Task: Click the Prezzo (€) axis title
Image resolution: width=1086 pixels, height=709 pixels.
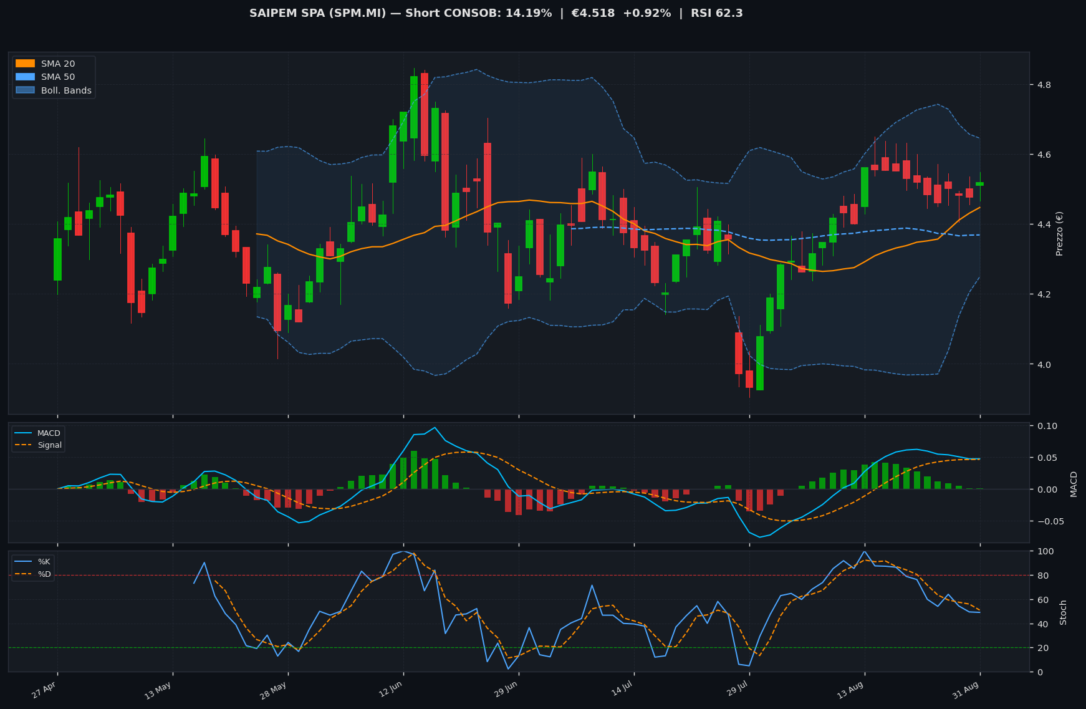Action: pyautogui.click(x=1059, y=233)
